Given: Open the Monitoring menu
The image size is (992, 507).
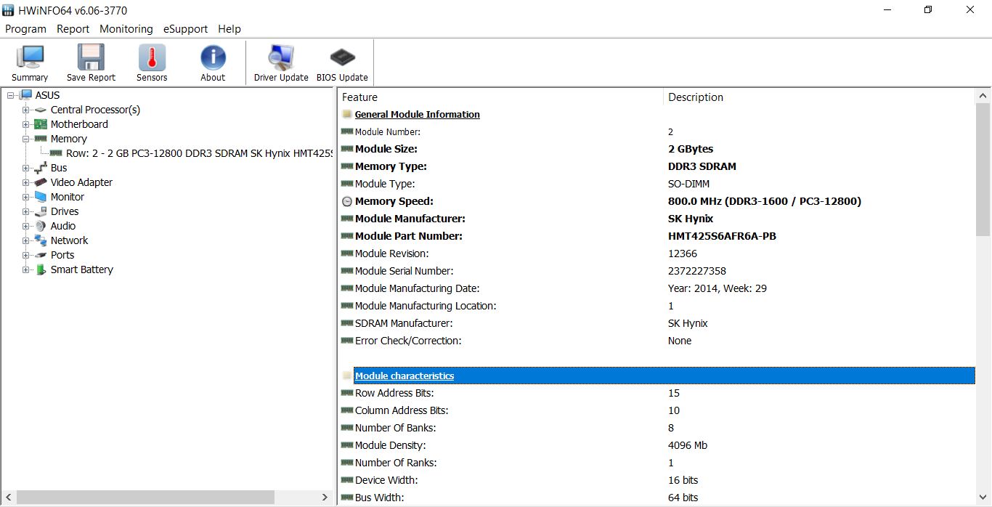Looking at the screenshot, I should [x=126, y=29].
